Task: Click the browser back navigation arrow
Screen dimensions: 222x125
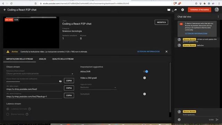Action: pos(3,3)
